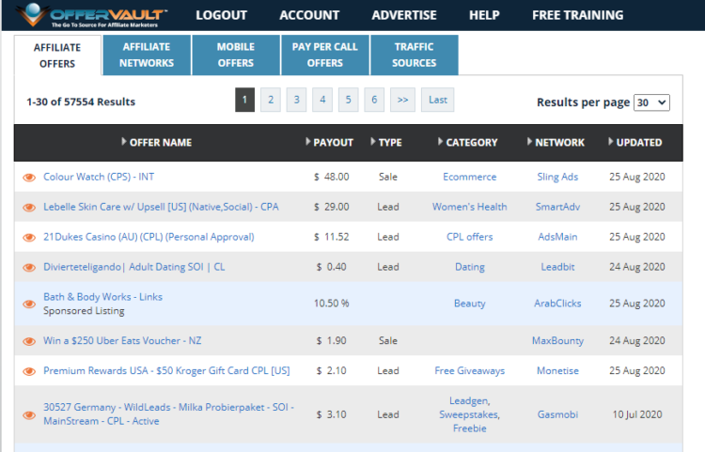Viewport: 705px width, 452px height.
Task: Open Premium Rewards USA Kroger Gift Card offer
Action: point(166,371)
